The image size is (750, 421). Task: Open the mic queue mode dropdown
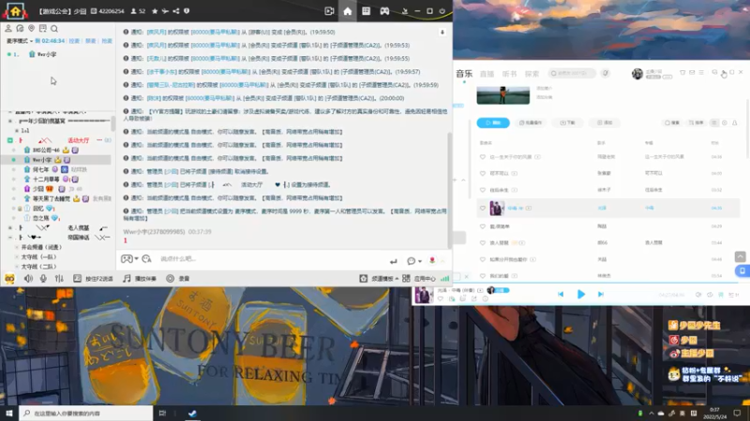(x=20, y=41)
